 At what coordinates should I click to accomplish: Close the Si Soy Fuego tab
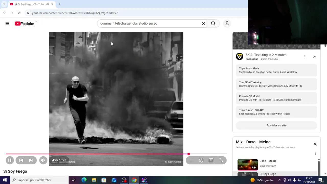coord(52,4)
